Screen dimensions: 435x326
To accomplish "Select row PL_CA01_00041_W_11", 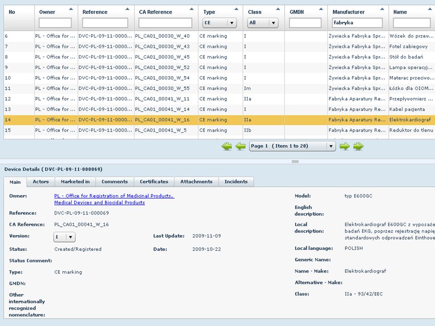I will pos(219,99).
